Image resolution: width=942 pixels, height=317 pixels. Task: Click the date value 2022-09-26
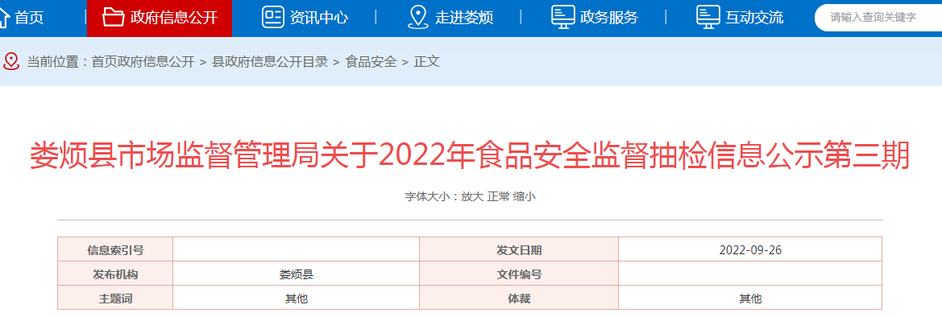pos(750,249)
